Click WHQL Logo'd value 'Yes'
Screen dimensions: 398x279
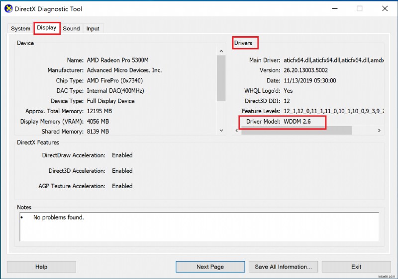point(288,91)
